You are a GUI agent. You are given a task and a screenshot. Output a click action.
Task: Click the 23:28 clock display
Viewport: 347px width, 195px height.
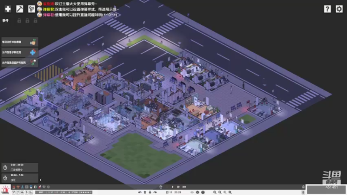point(178,192)
